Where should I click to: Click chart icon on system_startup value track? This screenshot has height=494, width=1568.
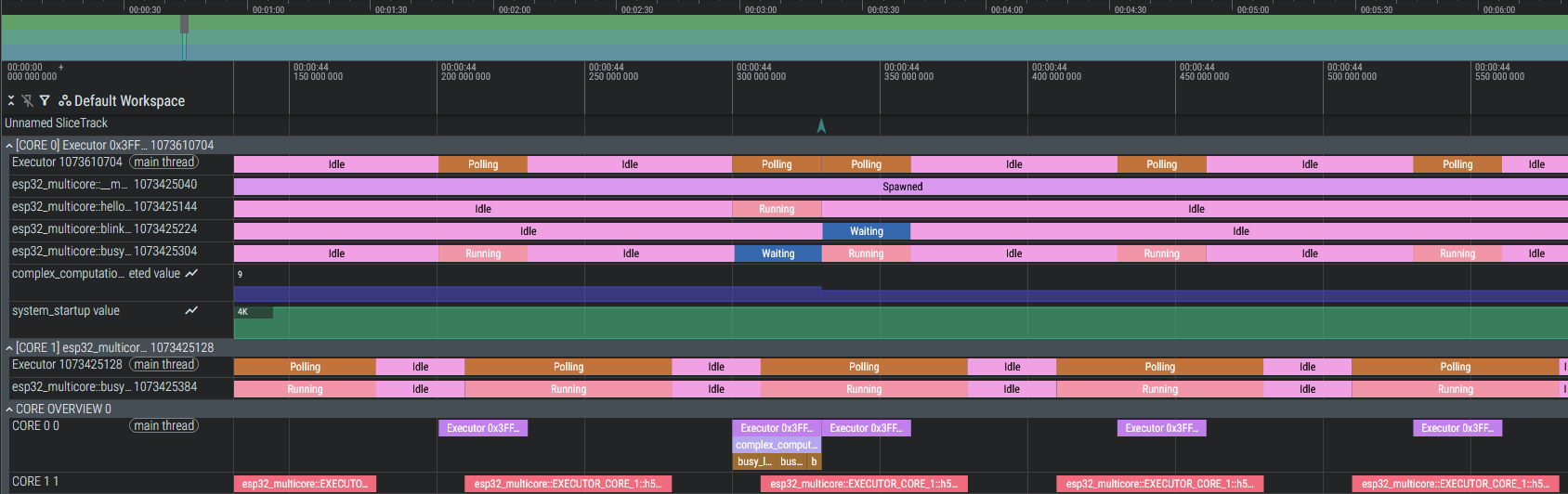191,310
